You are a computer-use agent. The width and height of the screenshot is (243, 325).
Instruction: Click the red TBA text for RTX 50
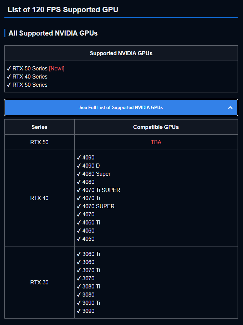(156, 142)
